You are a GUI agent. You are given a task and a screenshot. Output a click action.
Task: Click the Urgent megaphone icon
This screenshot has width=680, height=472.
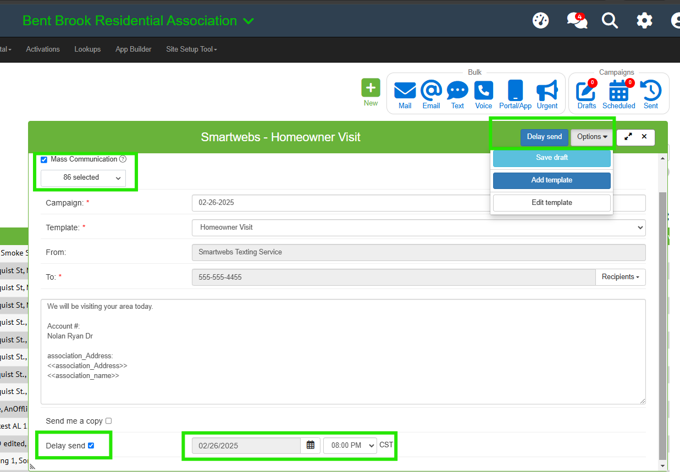coord(547,91)
